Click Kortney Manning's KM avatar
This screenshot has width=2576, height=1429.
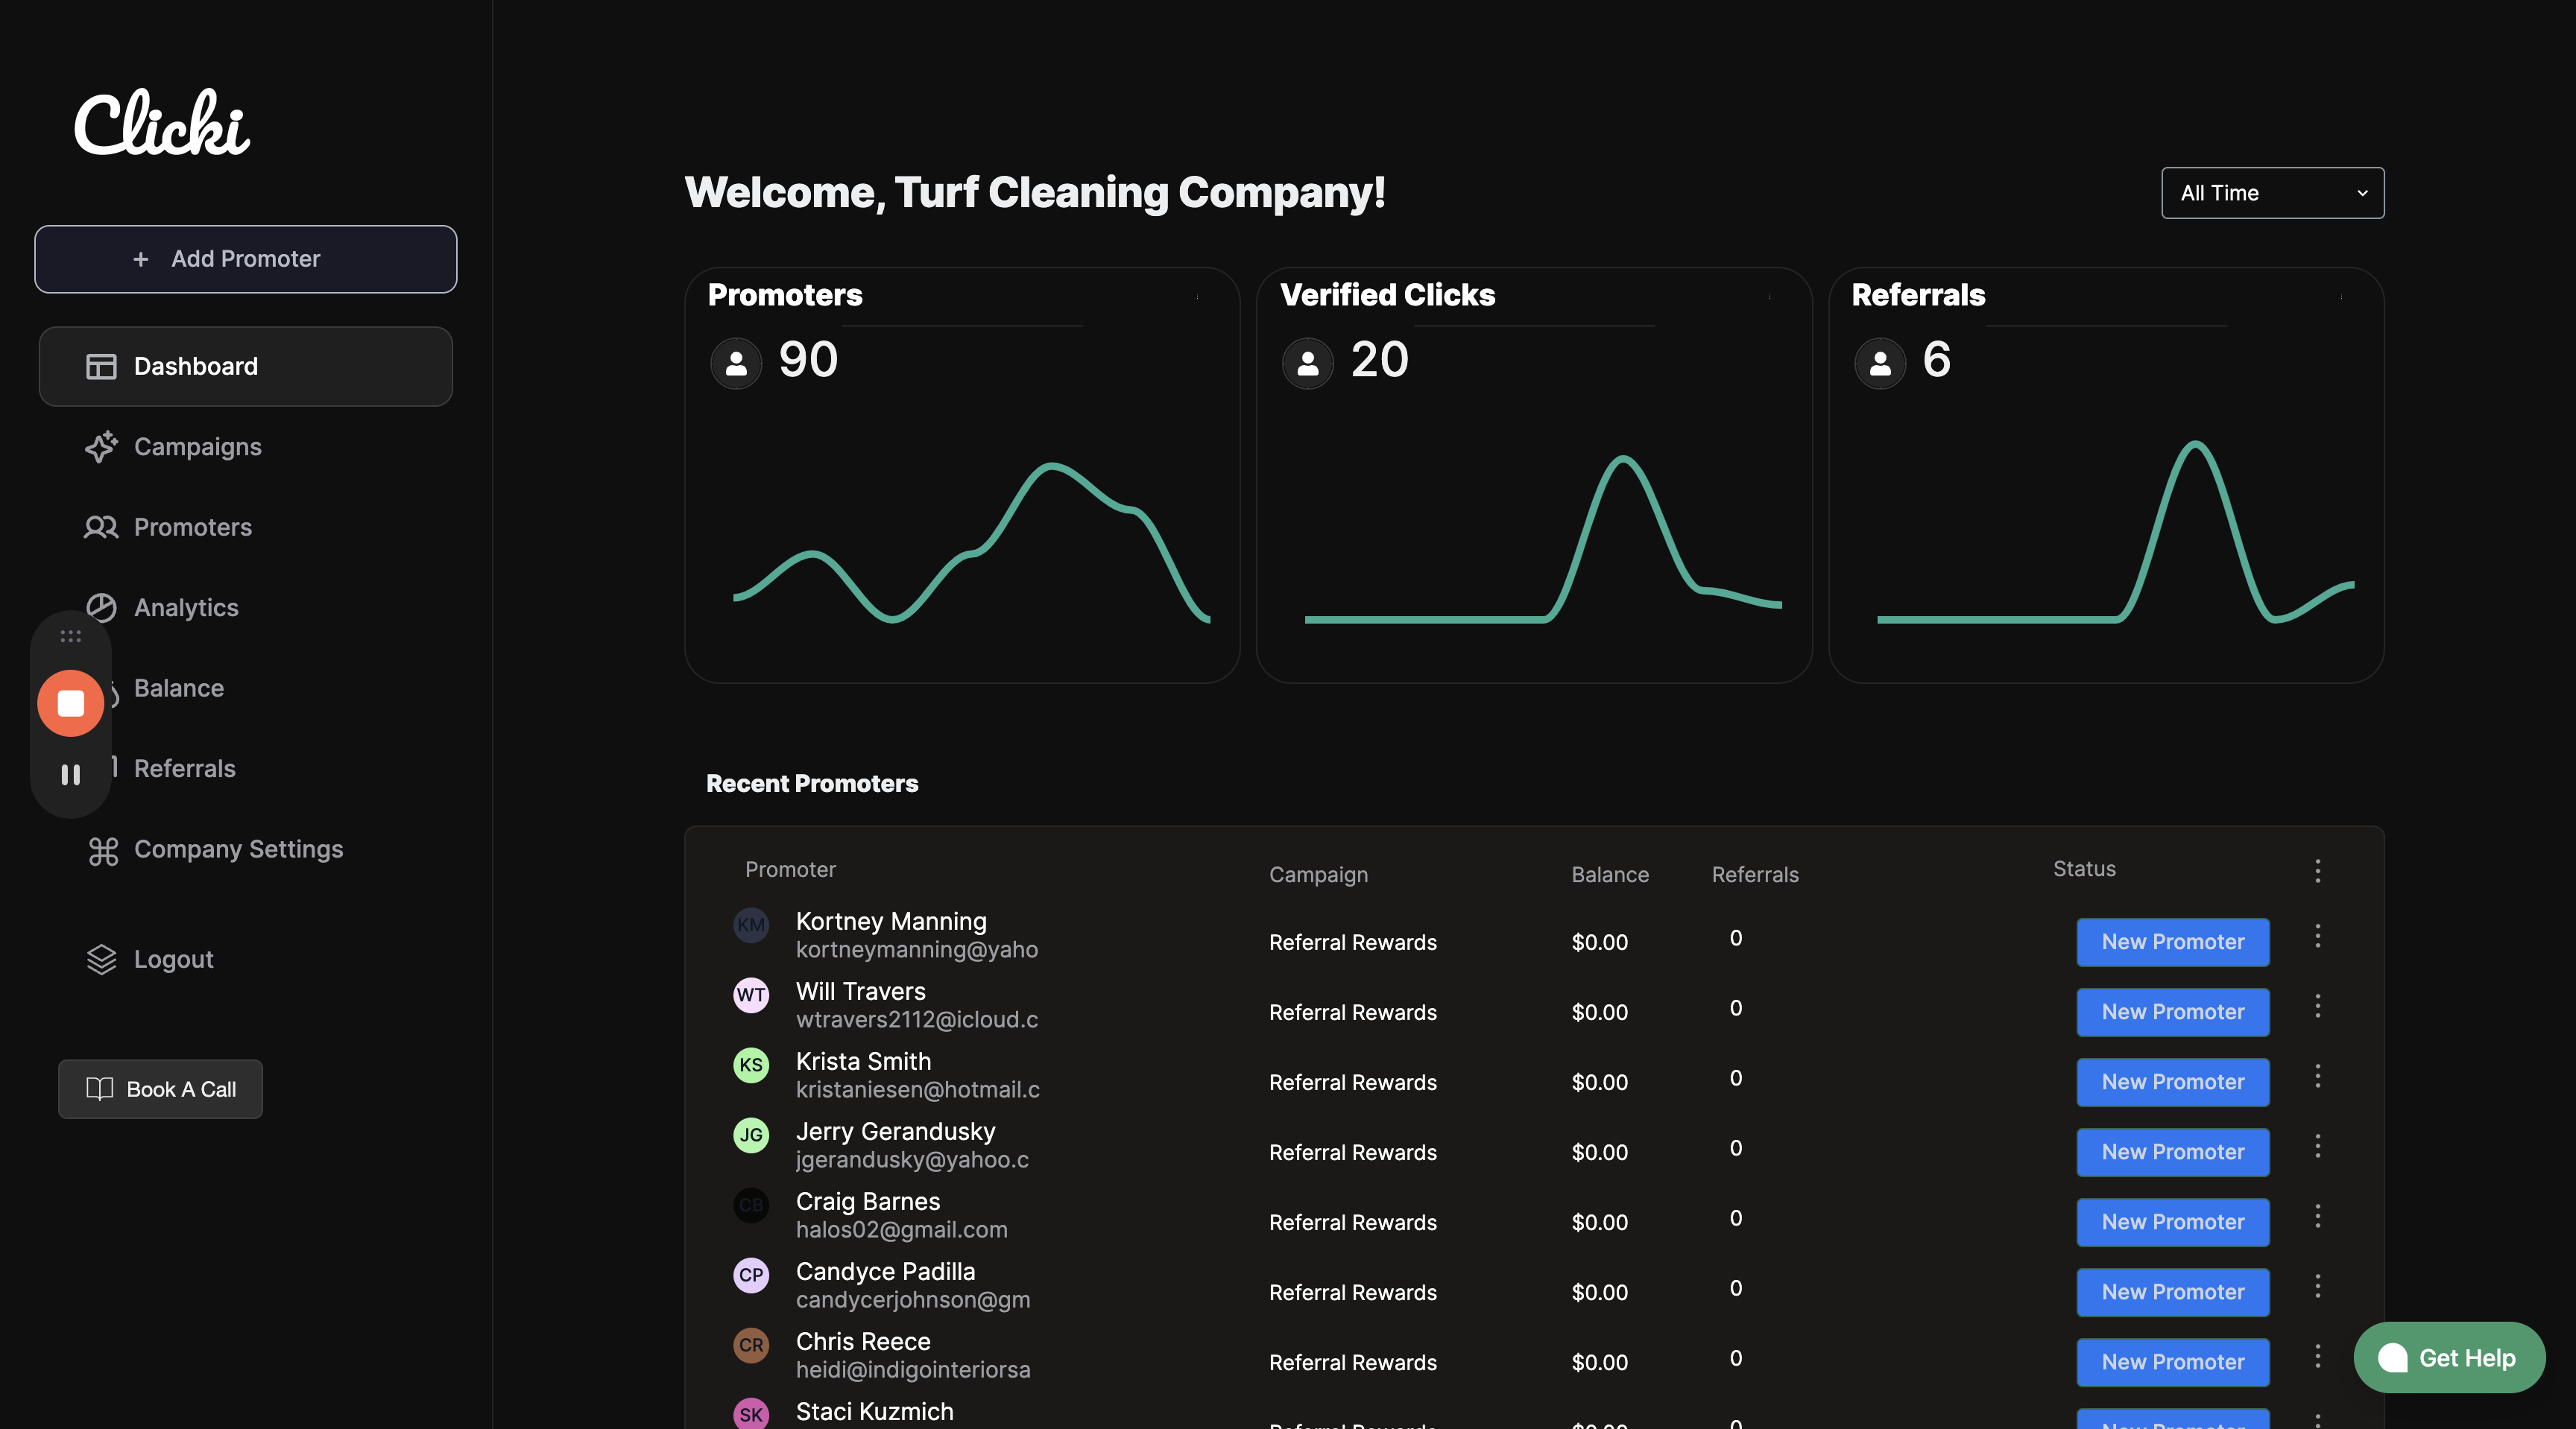click(751, 925)
